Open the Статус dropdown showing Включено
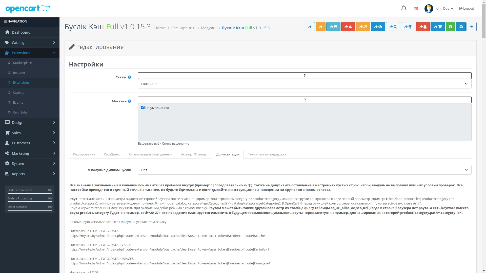The height and width of the screenshot is (273, 486). pos(305,84)
